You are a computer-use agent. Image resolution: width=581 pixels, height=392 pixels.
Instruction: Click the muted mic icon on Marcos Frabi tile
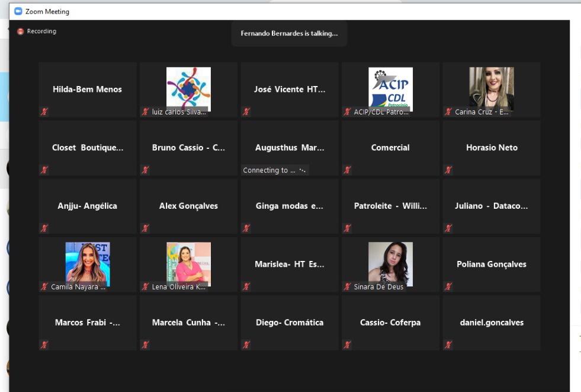pyautogui.click(x=44, y=345)
